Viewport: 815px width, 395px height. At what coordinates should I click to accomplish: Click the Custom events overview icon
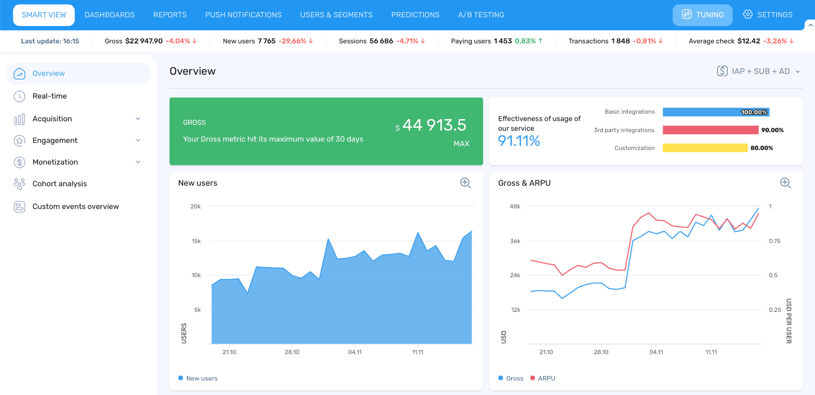20,207
